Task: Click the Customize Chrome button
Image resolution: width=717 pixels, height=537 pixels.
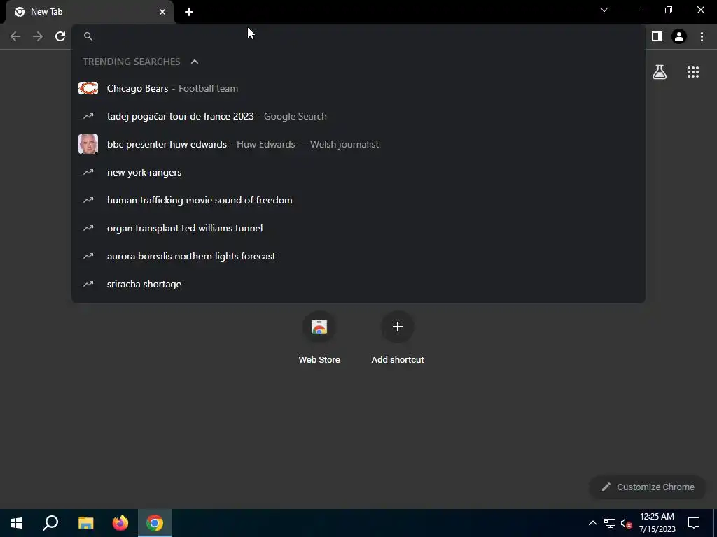Action: pyautogui.click(x=648, y=487)
